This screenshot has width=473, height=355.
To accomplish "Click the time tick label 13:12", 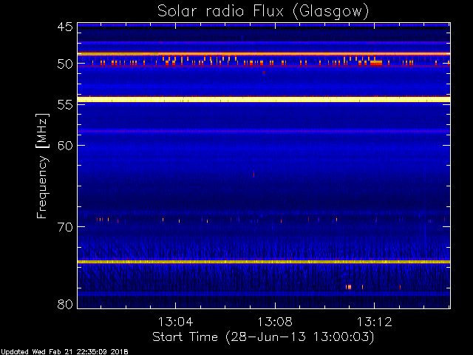I will [375, 322].
